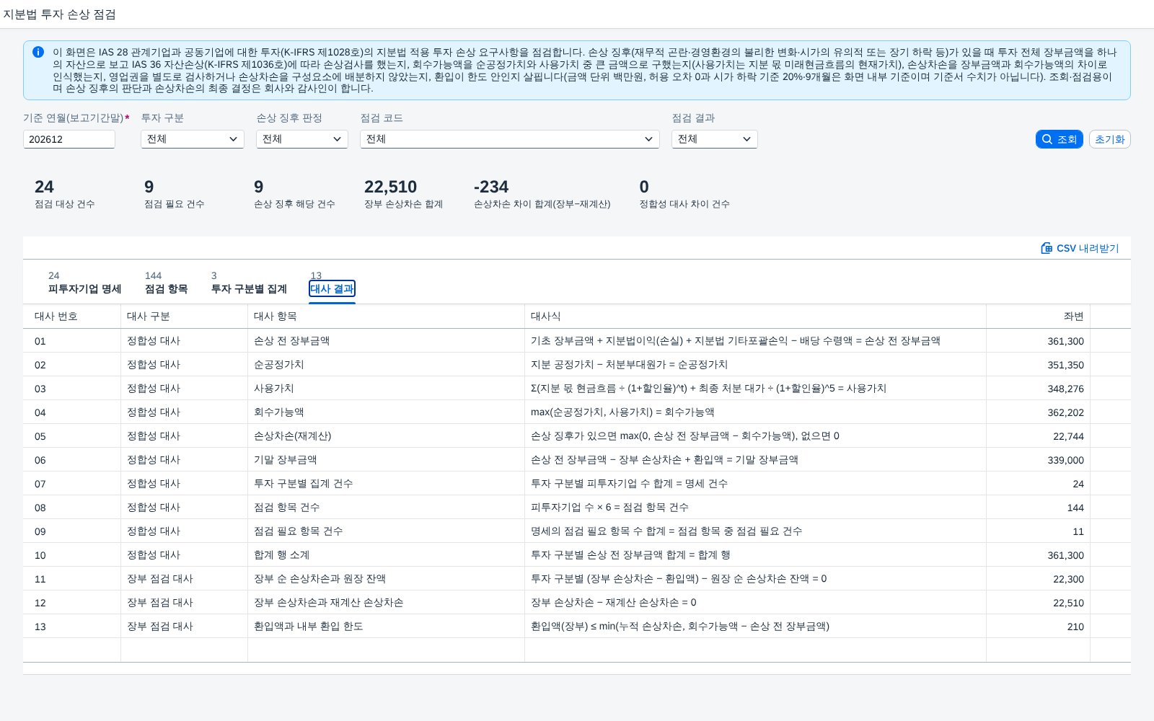Click the 점검 대상 건수 KPI value 24

[44, 187]
